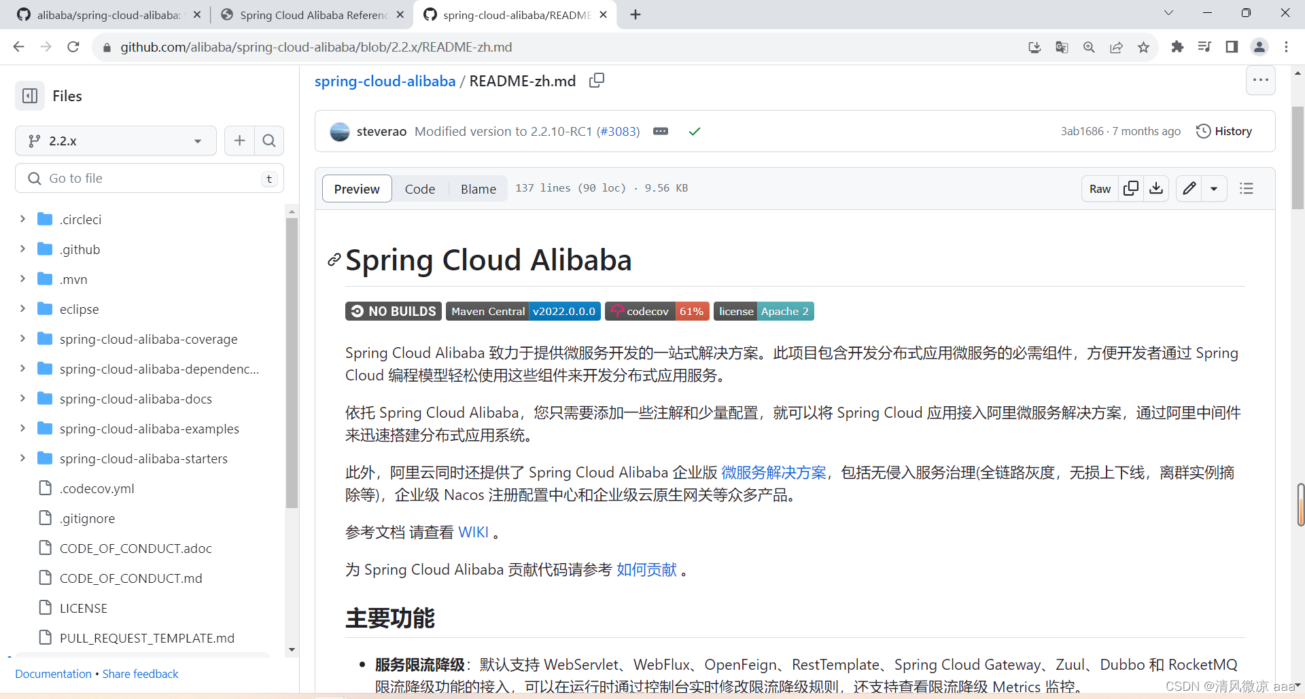Viewport: 1305px width, 699px height.
Task: Click the Maven Central version badge
Action: [x=523, y=311]
